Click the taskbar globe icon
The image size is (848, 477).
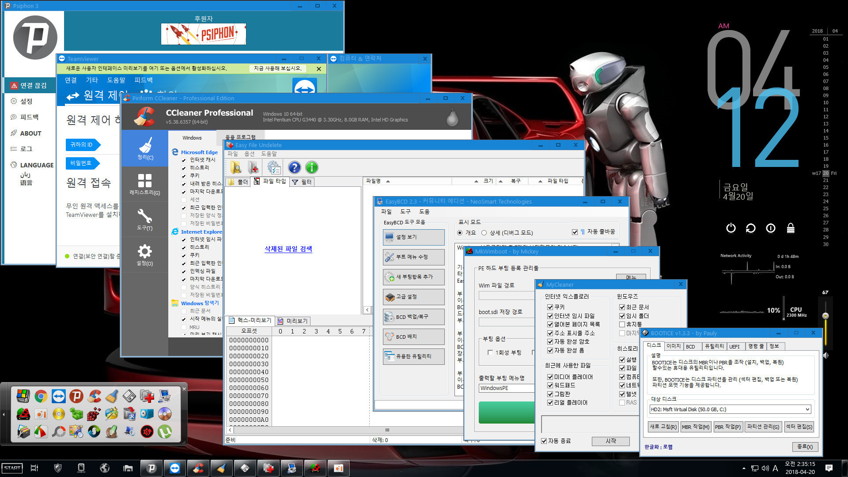pyautogui.click(x=105, y=468)
